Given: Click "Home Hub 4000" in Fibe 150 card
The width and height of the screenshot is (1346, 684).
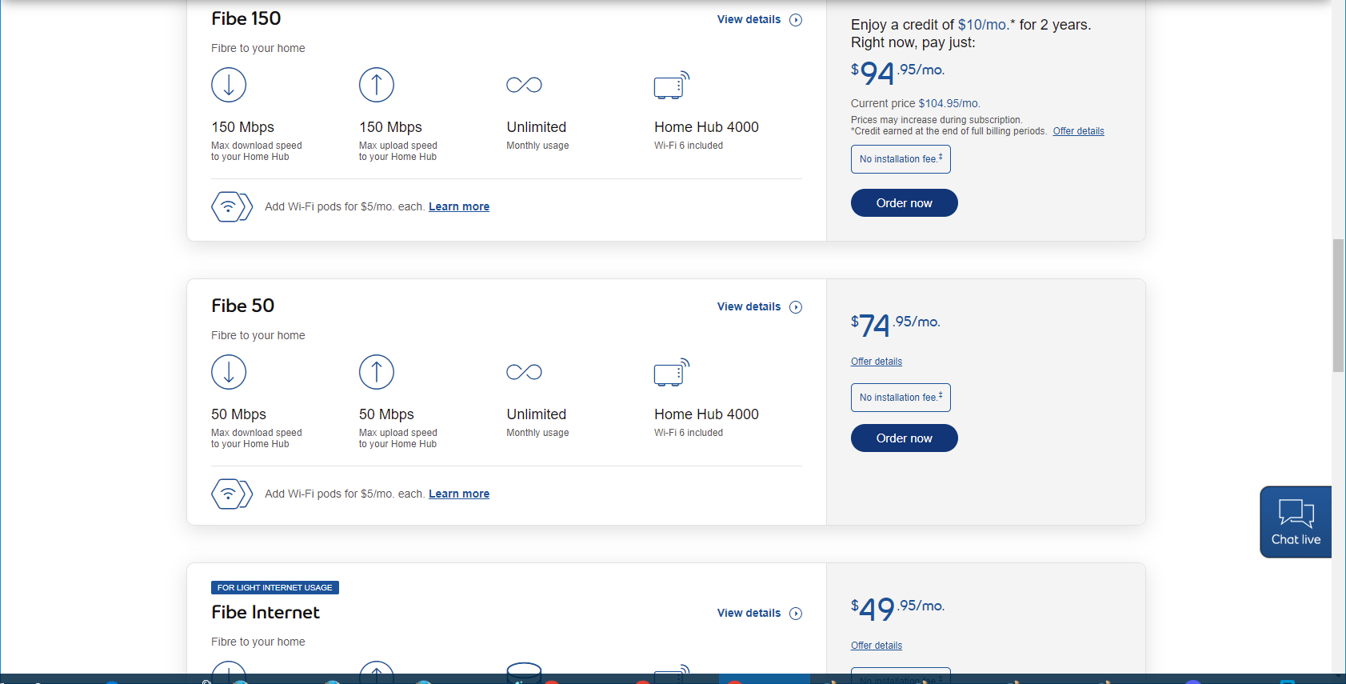Looking at the screenshot, I should click(x=707, y=127).
